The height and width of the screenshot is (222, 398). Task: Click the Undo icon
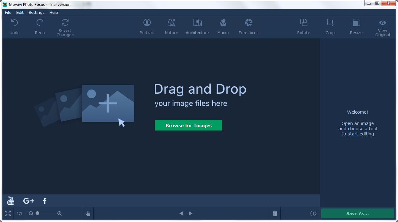pyautogui.click(x=14, y=22)
